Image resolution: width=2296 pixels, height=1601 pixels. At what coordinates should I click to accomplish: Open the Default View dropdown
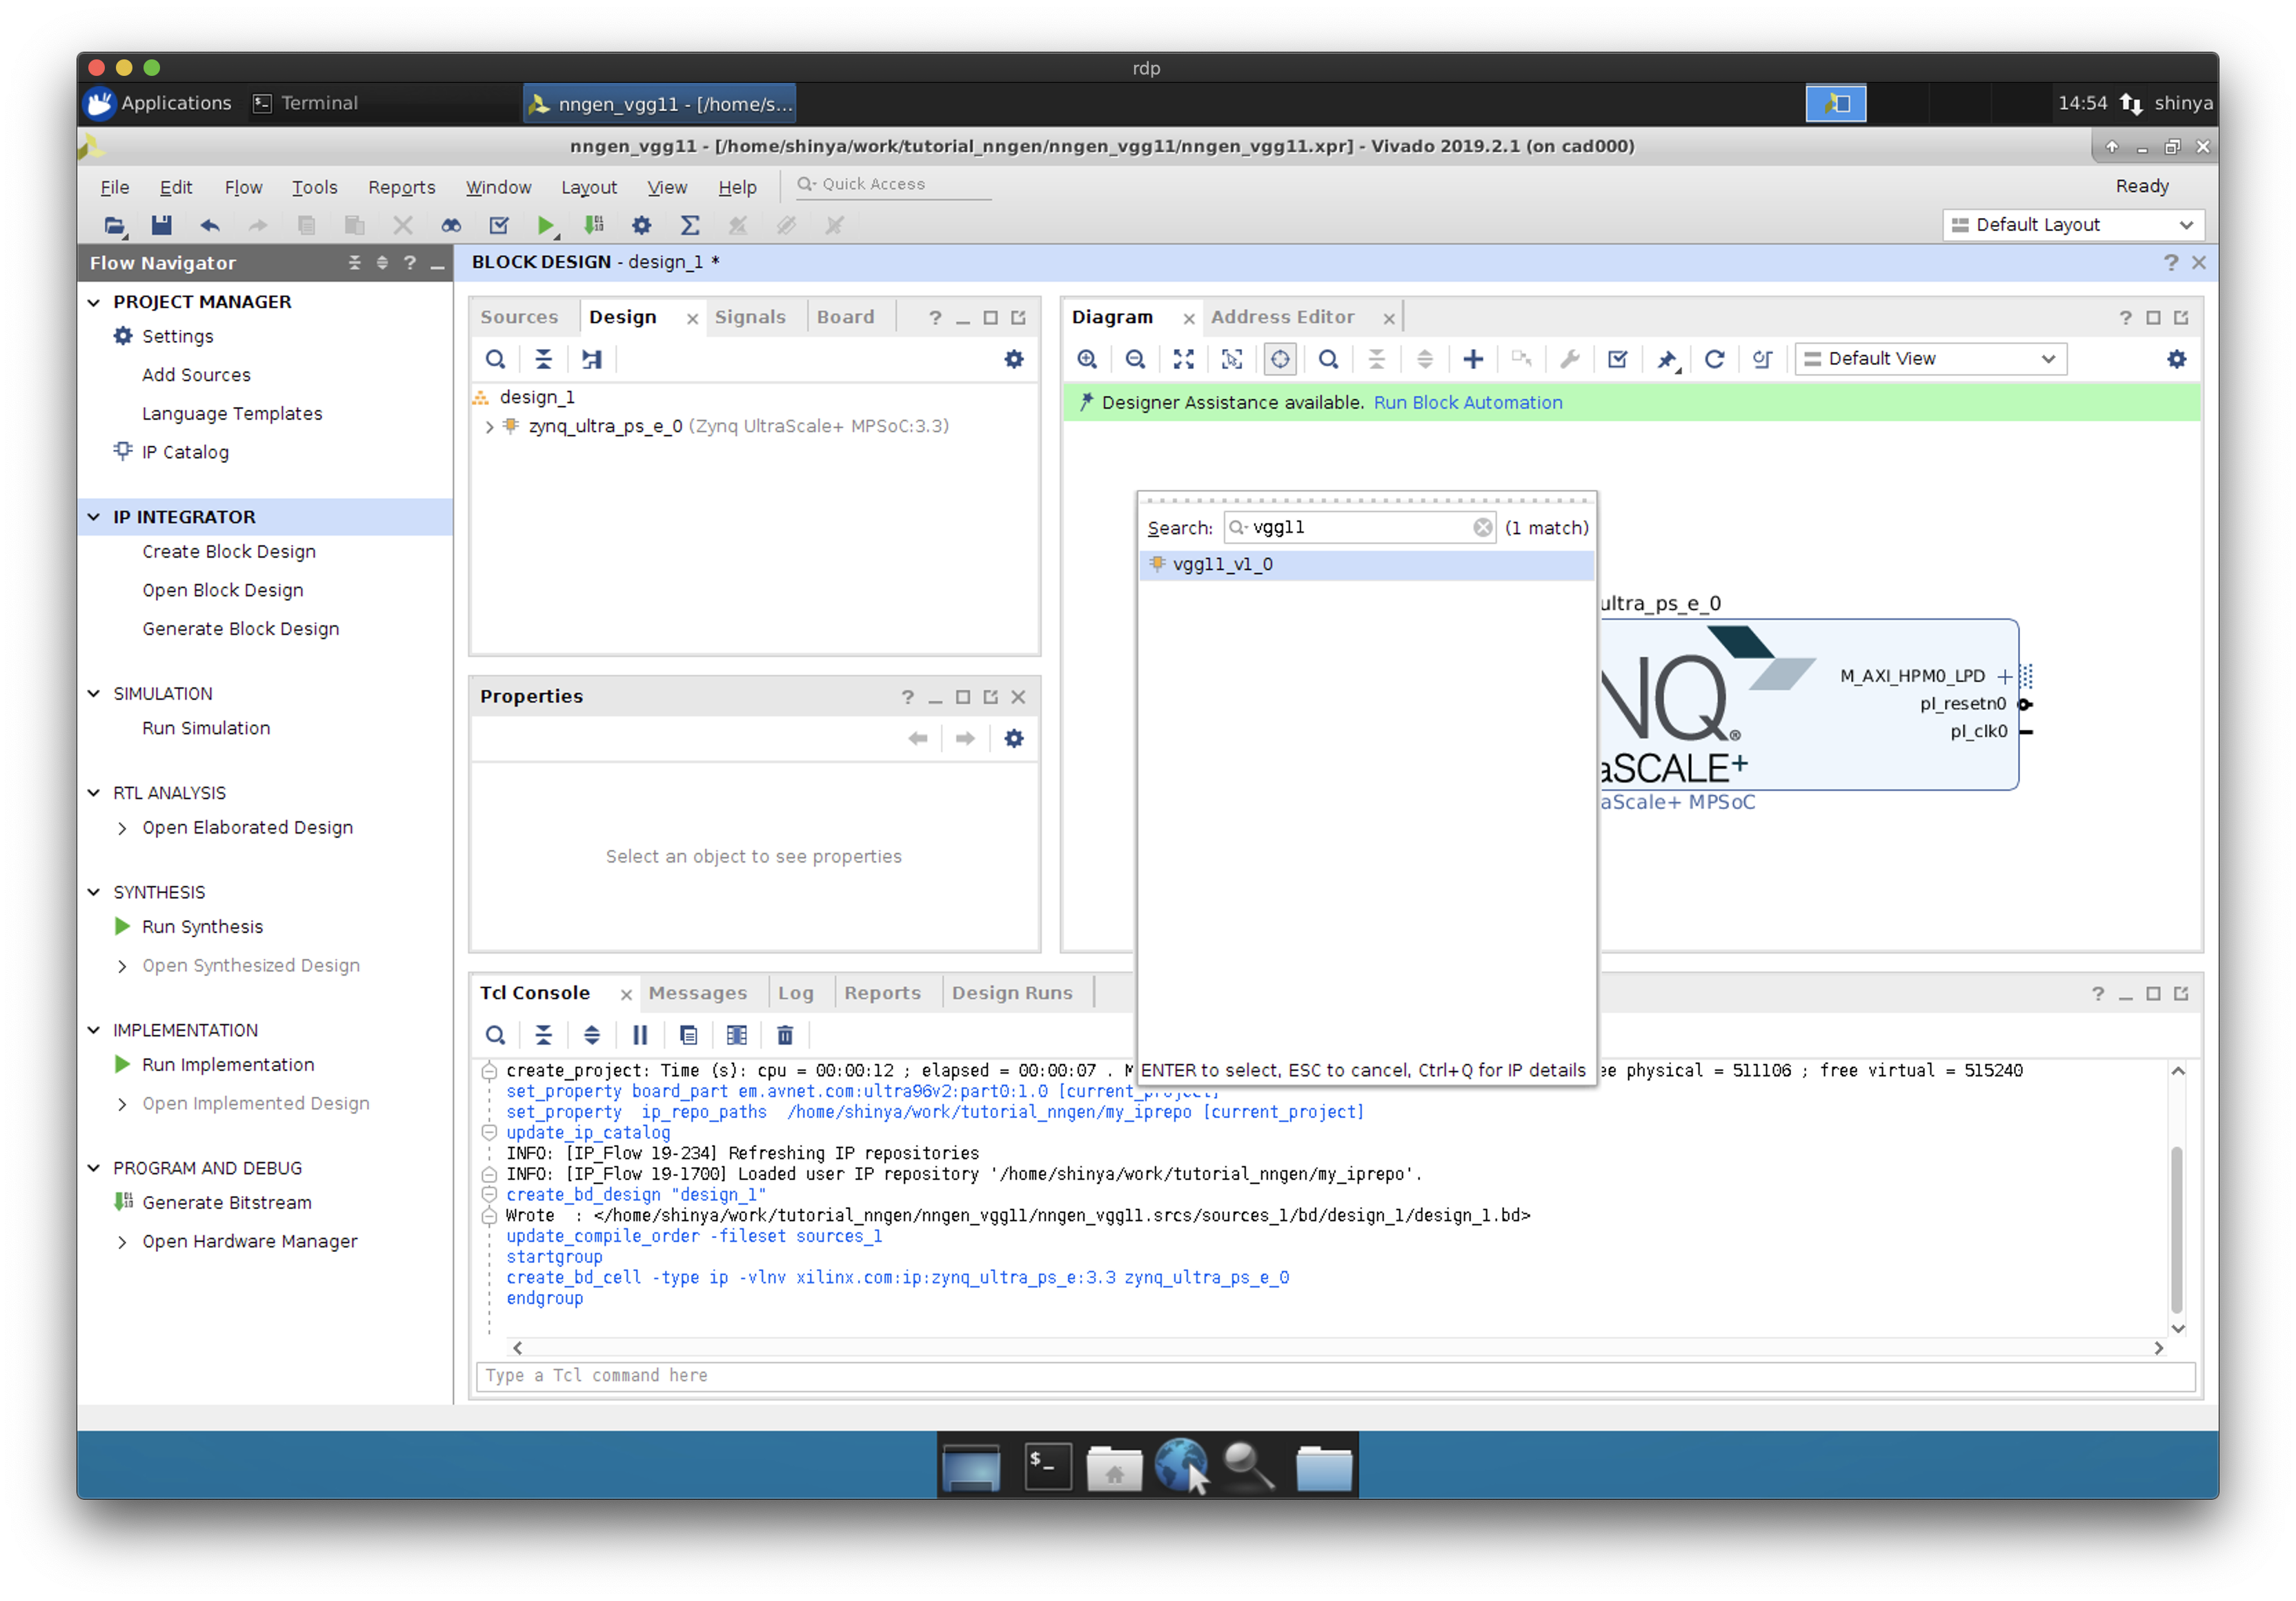coord(1930,359)
